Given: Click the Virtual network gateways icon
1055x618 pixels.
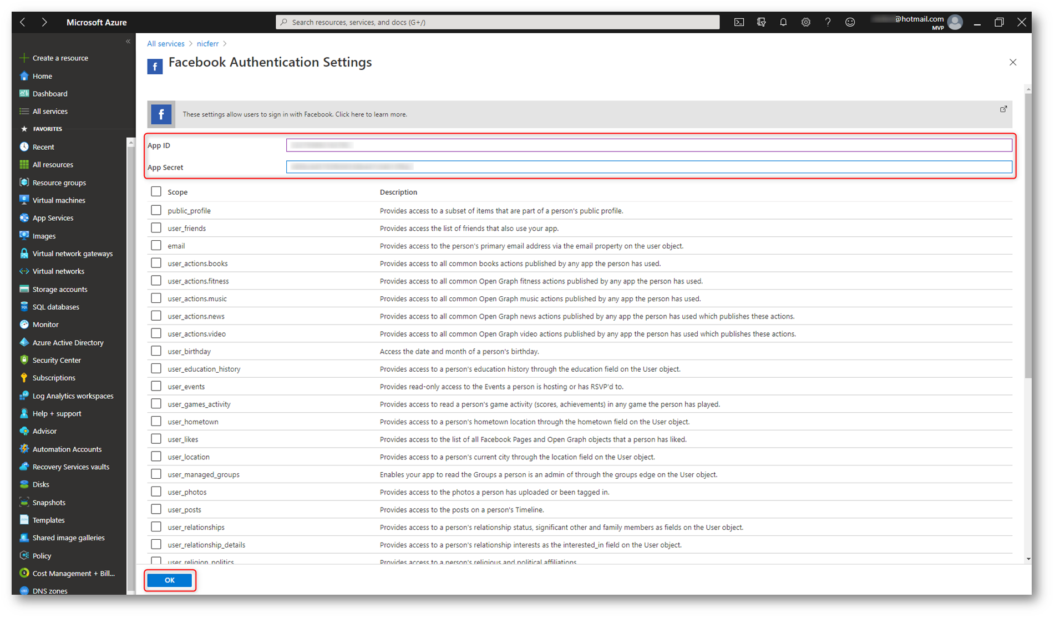Looking at the screenshot, I should click(x=24, y=254).
